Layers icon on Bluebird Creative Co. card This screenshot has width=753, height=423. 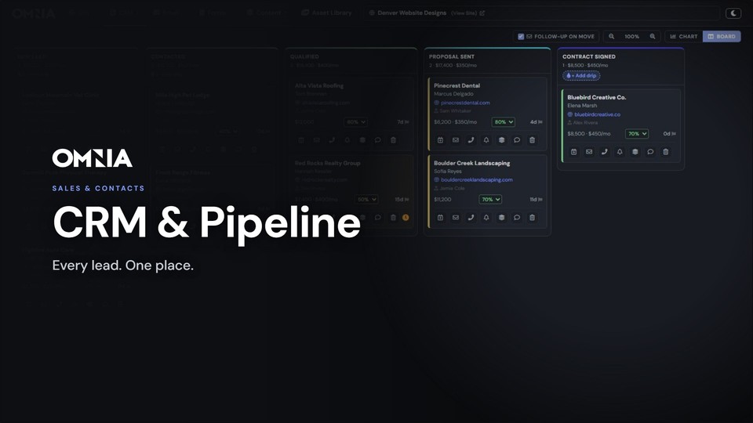click(635, 151)
